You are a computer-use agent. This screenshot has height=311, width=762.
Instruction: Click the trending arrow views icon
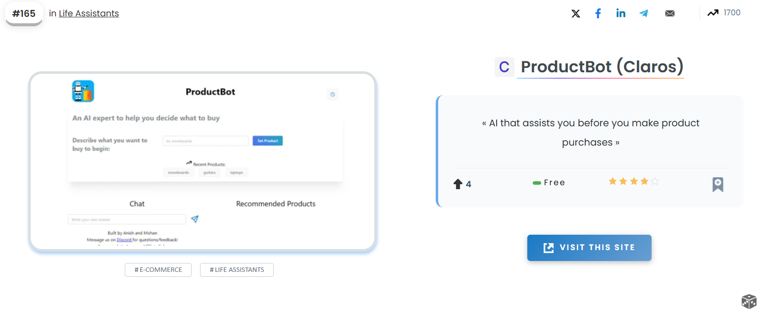click(x=712, y=13)
